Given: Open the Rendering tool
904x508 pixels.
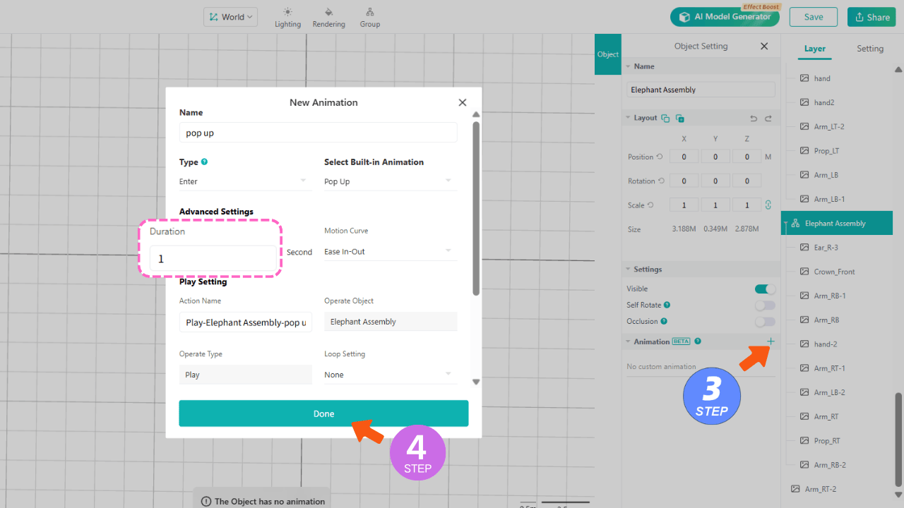Looking at the screenshot, I should click(328, 17).
